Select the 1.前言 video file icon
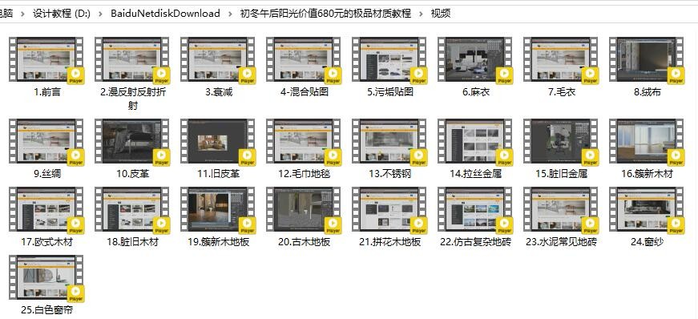Screen dimensions: 698x319 (46, 59)
